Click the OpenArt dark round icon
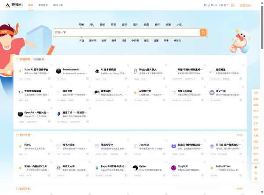264x195 pixels. [x=20, y=114]
